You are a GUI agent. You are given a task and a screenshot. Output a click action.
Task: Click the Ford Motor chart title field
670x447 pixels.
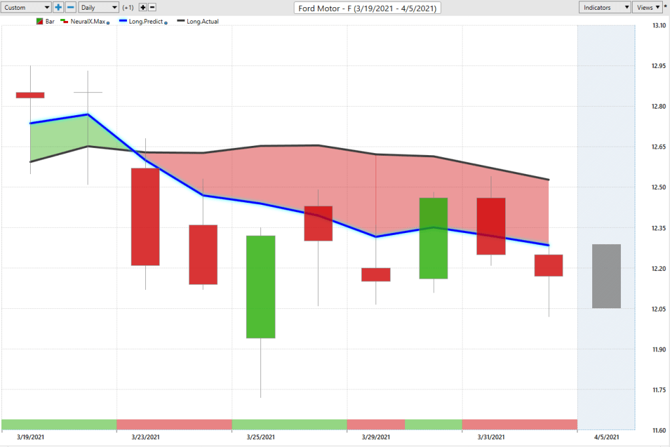click(x=368, y=8)
